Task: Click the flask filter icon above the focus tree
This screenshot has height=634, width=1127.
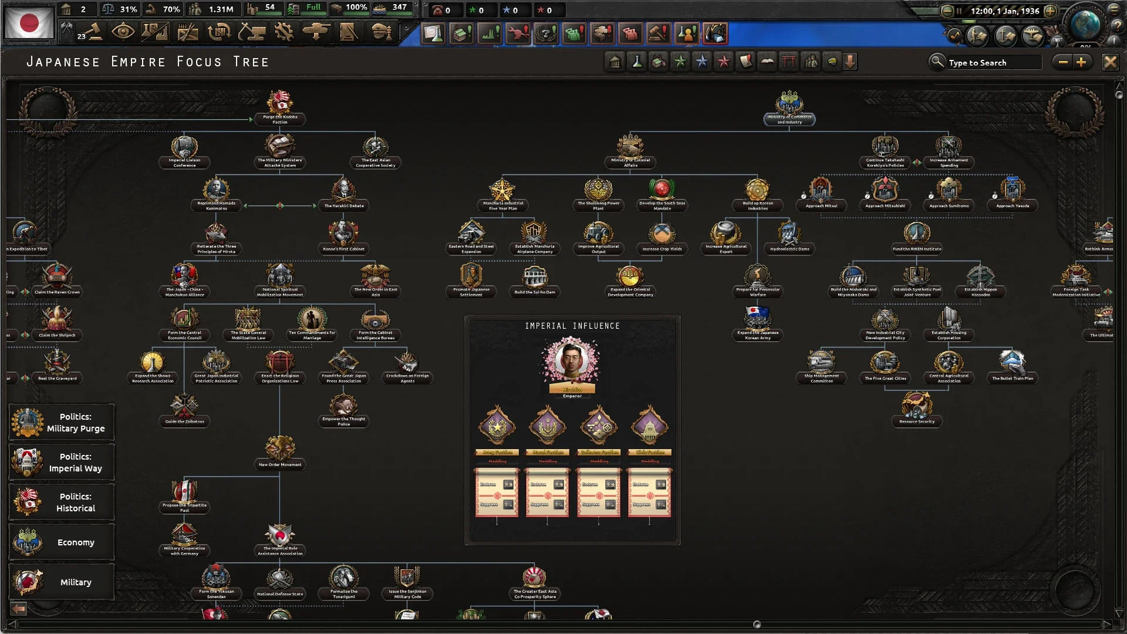Action: [x=636, y=61]
